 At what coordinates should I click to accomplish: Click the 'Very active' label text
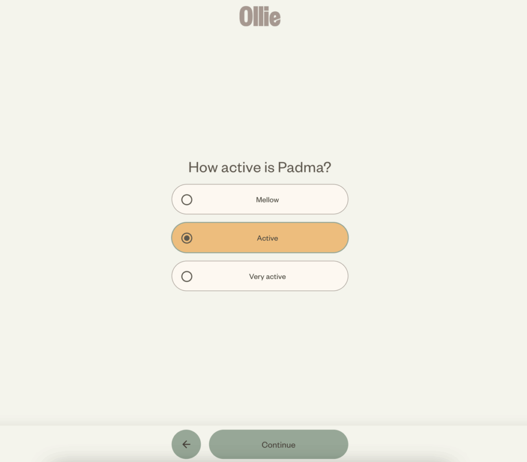tap(268, 276)
